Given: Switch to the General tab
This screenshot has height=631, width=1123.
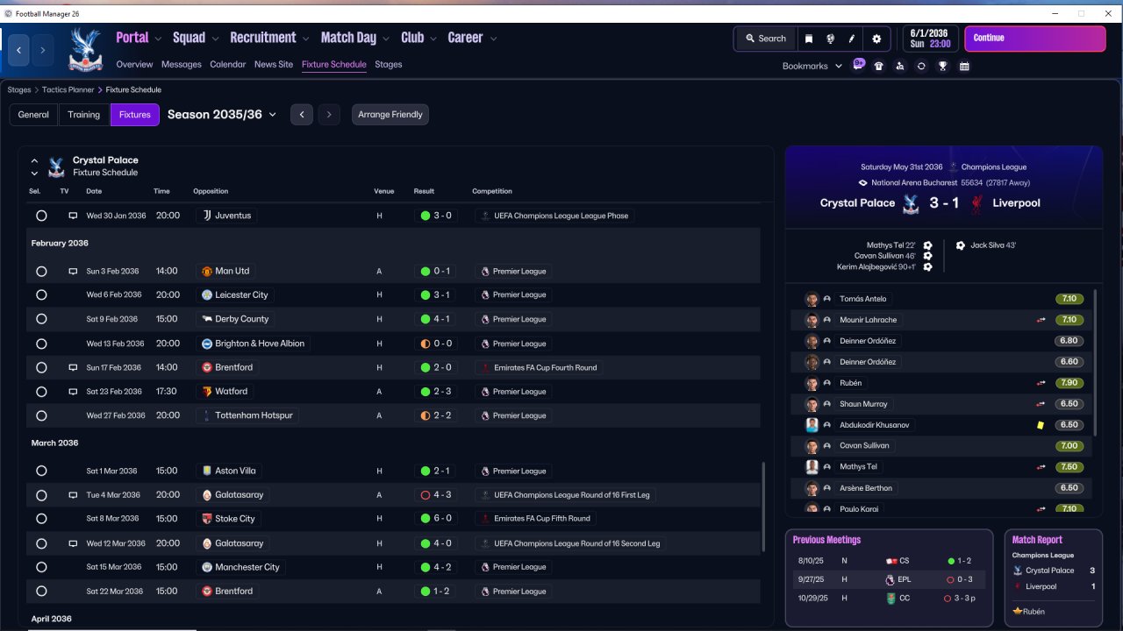Looking at the screenshot, I should pos(33,115).
